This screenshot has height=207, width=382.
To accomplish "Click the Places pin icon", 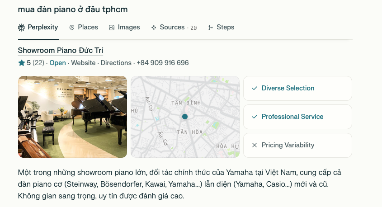I will [x=72, y=28].
